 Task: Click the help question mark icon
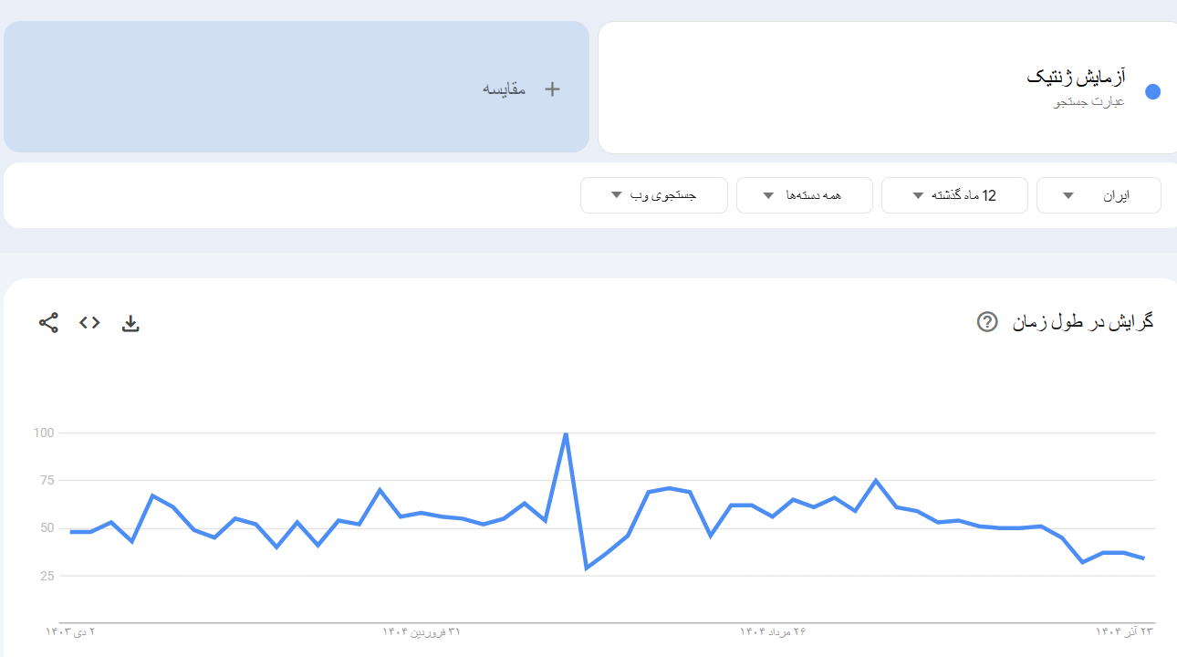click(987, 322)
